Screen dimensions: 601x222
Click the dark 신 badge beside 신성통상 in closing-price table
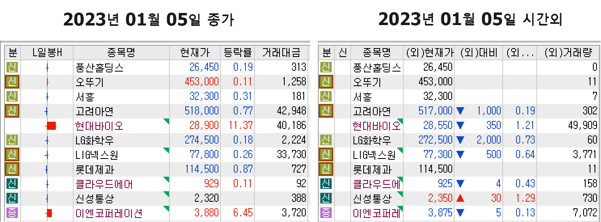pyautogui.click(x=13, y=199)
